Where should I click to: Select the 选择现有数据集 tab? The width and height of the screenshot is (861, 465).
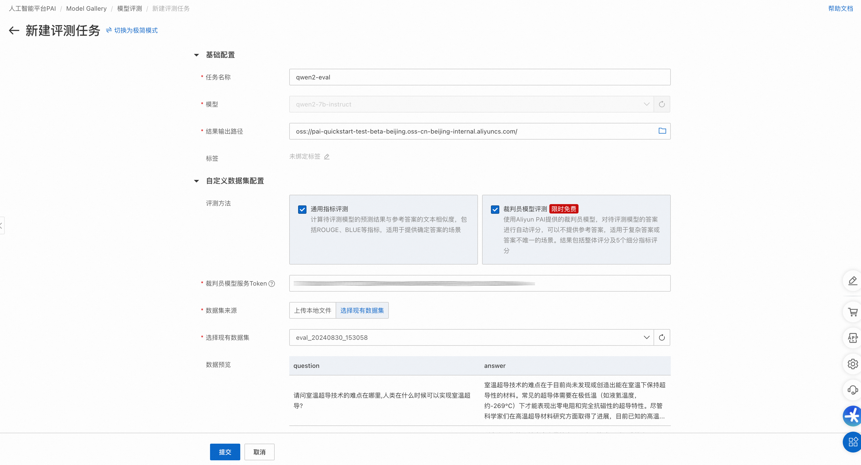click(x=362, y=310)
